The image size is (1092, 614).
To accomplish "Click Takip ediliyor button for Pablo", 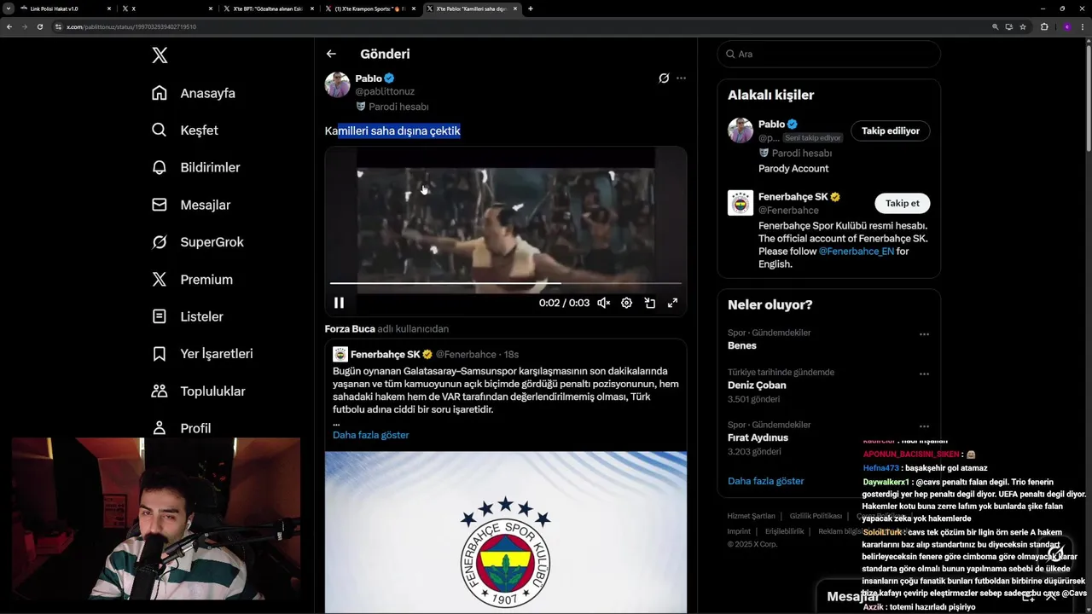I will tap(891, 130).
